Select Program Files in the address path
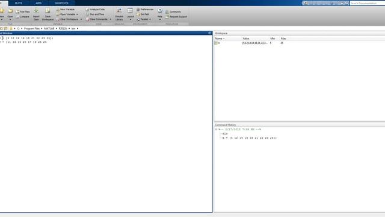The width and height of the screenshot is (385, 217). point(32,28)
